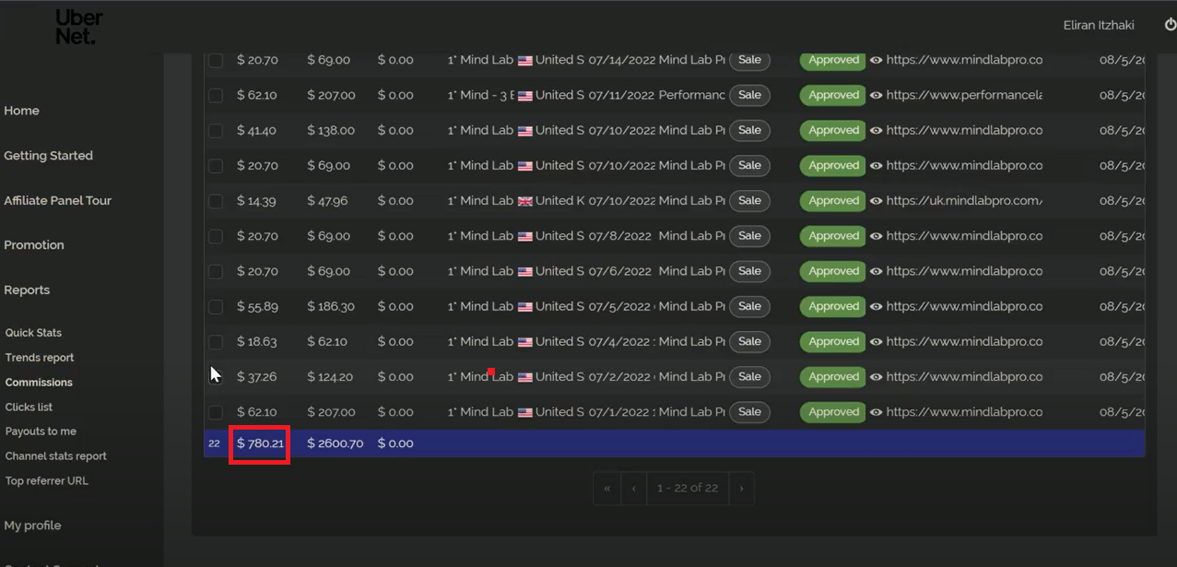Open the https://www.performancelab link
Viewport: 1177px width, 567px height.
tap(964, 95)
